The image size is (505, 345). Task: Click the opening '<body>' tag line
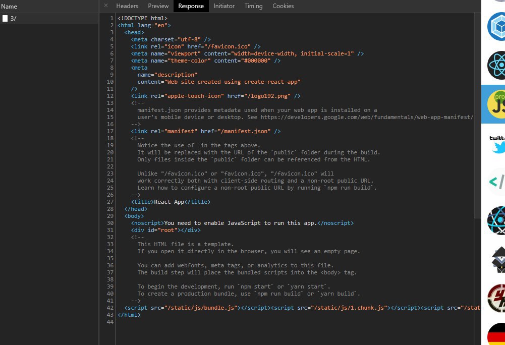[134, 216]
